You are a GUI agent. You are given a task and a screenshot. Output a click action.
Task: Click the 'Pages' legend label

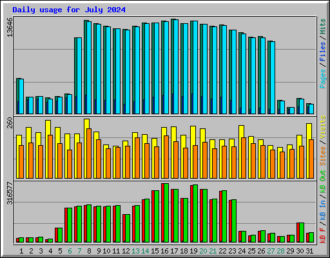(x=323, y=79)
